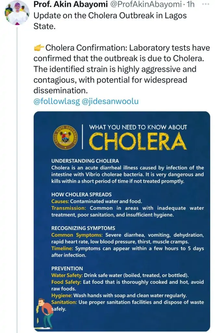The width and height of the screenshot is (215, 333).
Task: Click the Lagos State Government seal
Action: point(65,138)
